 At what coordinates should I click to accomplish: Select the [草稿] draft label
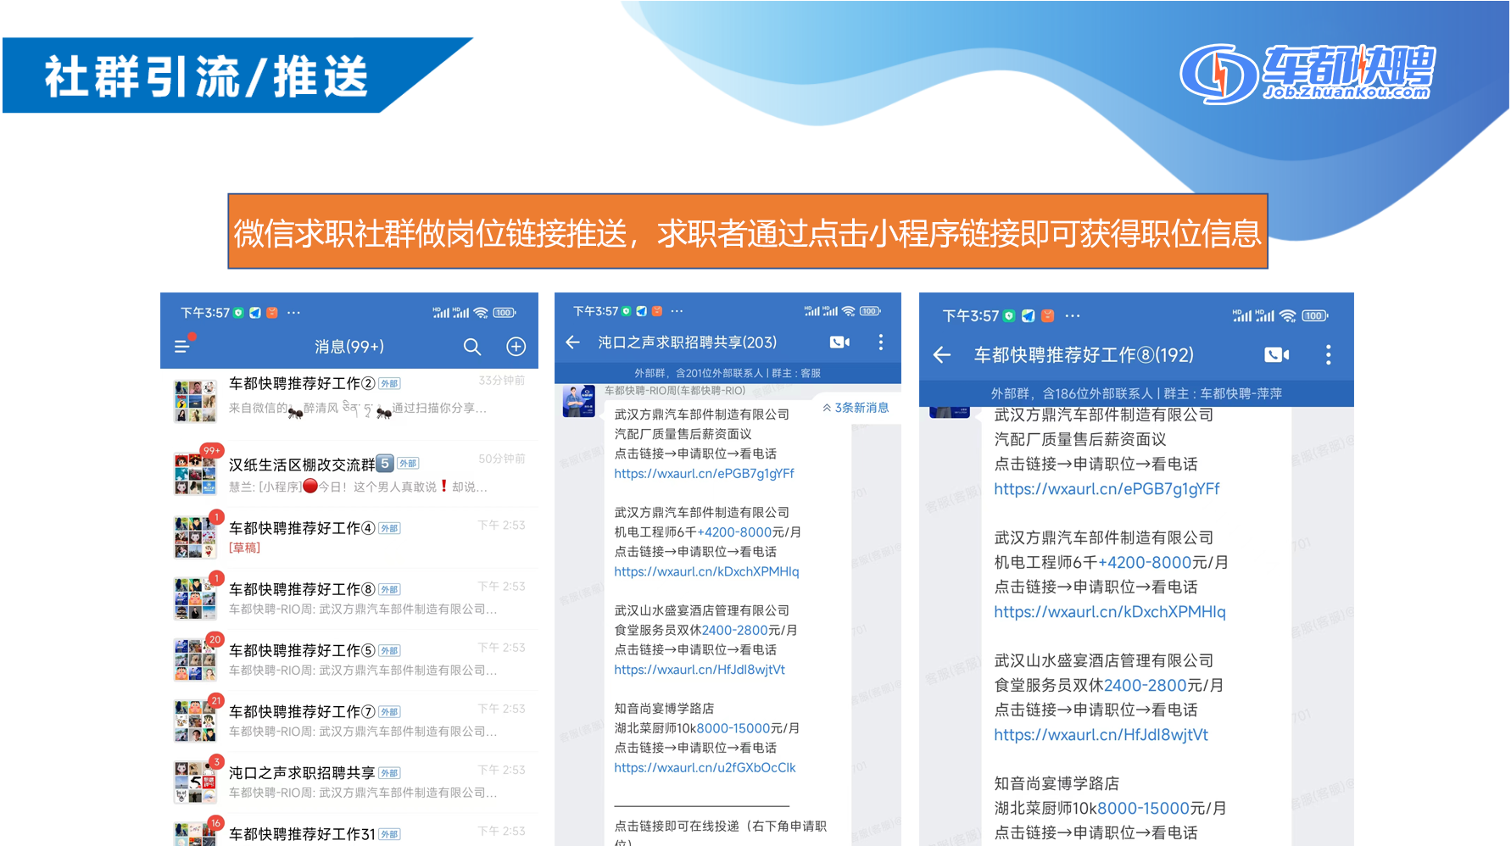244,548
